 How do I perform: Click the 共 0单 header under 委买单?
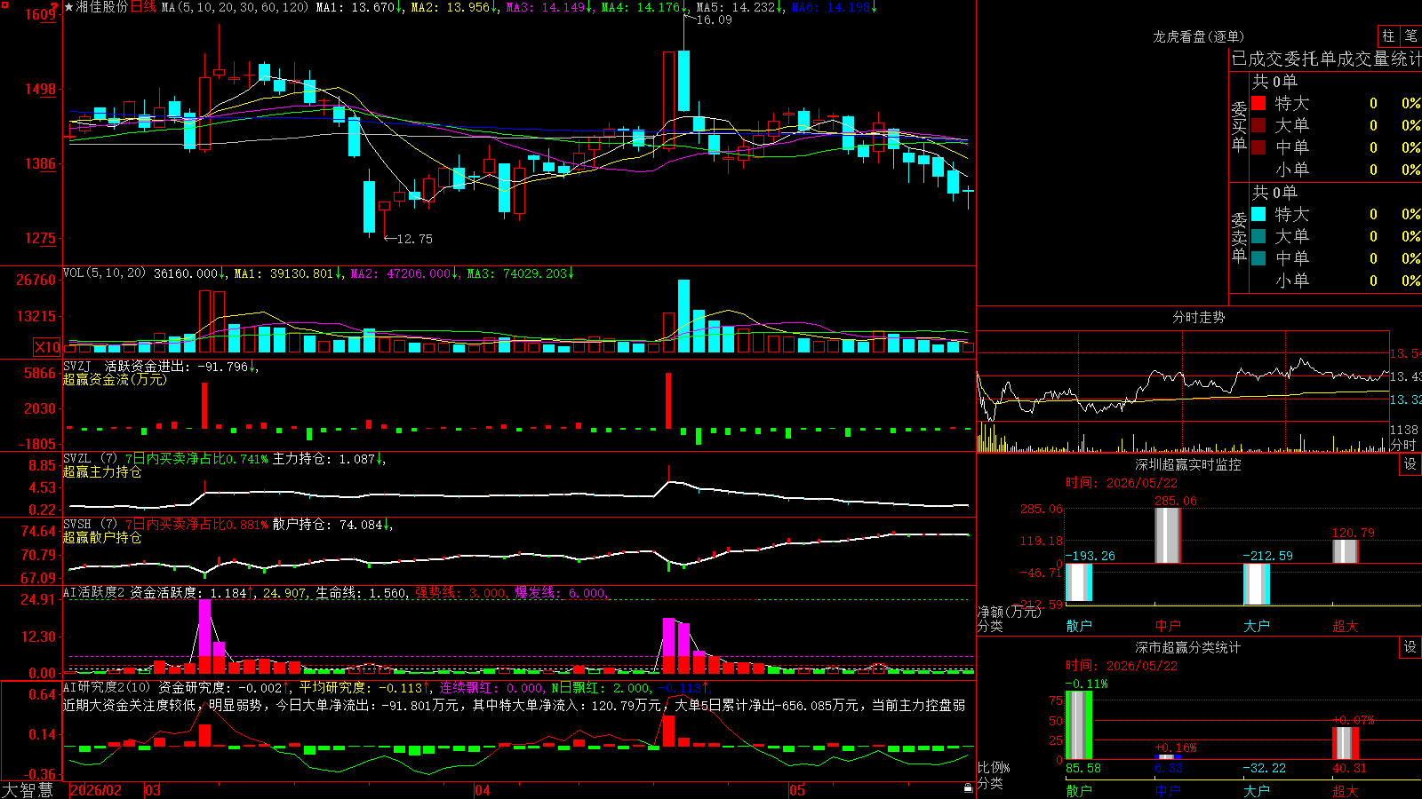pyautogui.click(x=1274, y=82)
